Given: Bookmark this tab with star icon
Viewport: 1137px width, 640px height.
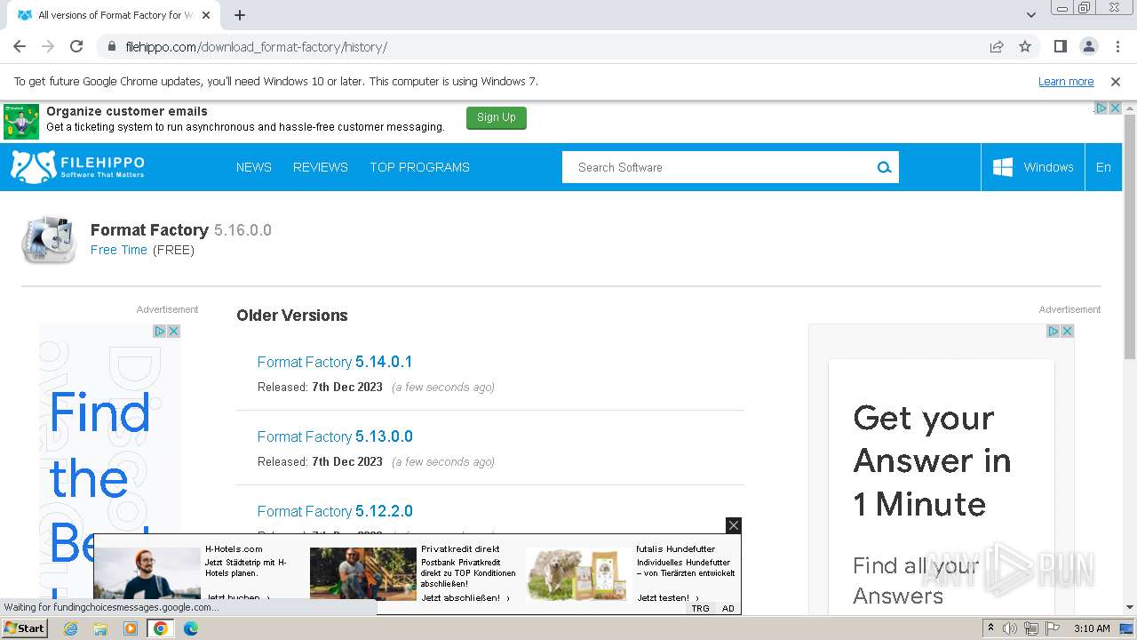Looking at the screenshot, I should click(x=1025, y=46).
